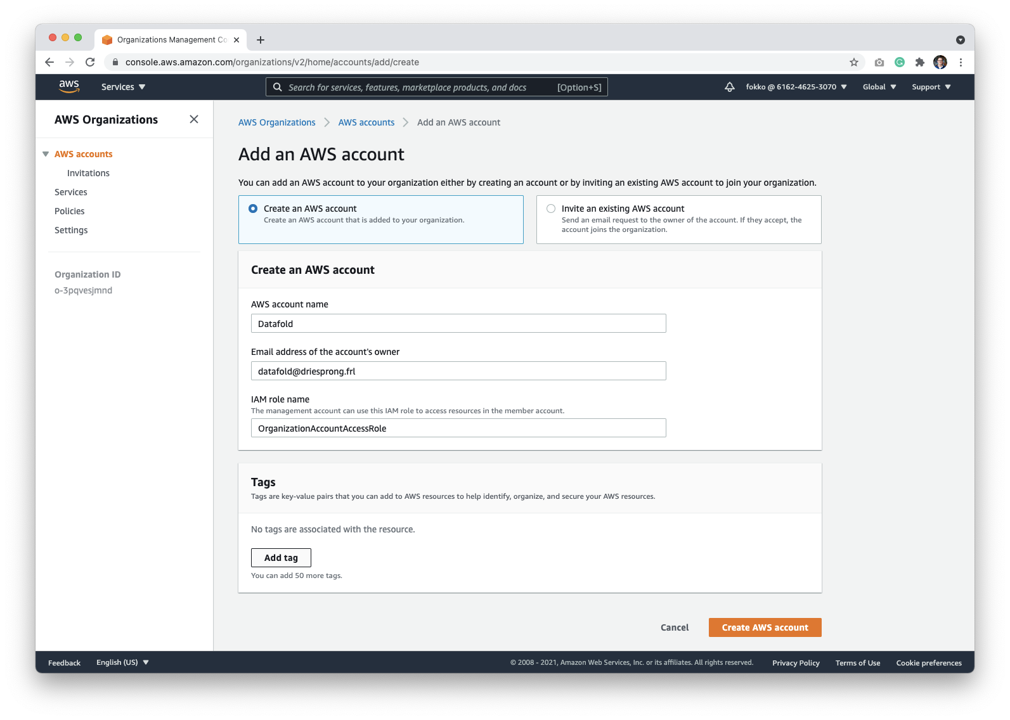The width and height of the screenshot is (1010, 720).
Task: Open the Support dropdown menu
Action: 931,87
